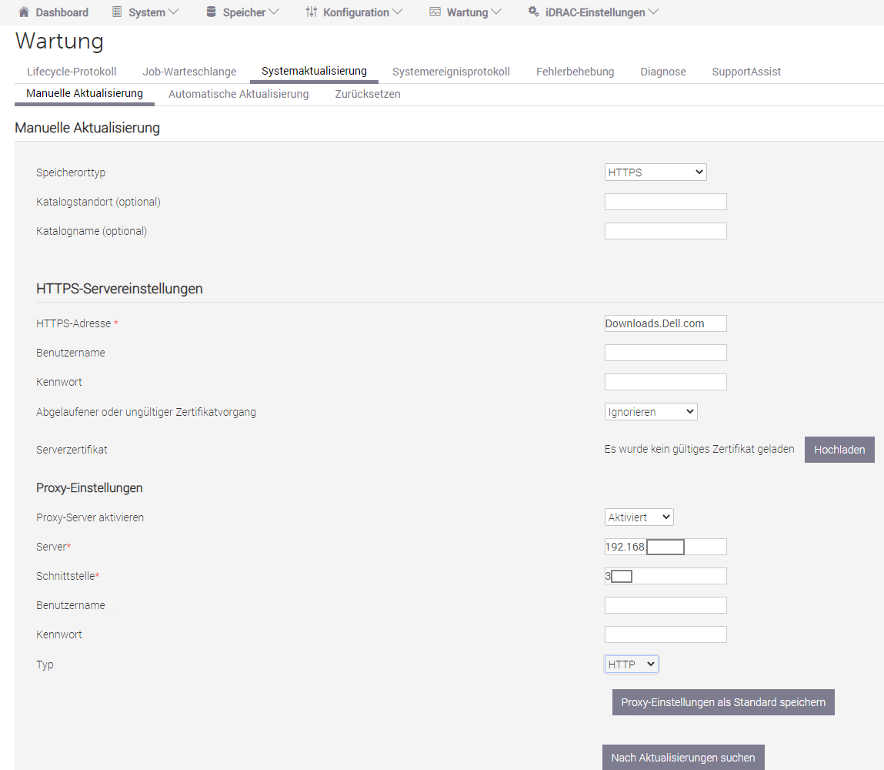Open the SupportAssist tab
The height and width of the screenshot is (770, 884).
click(746, 72)
